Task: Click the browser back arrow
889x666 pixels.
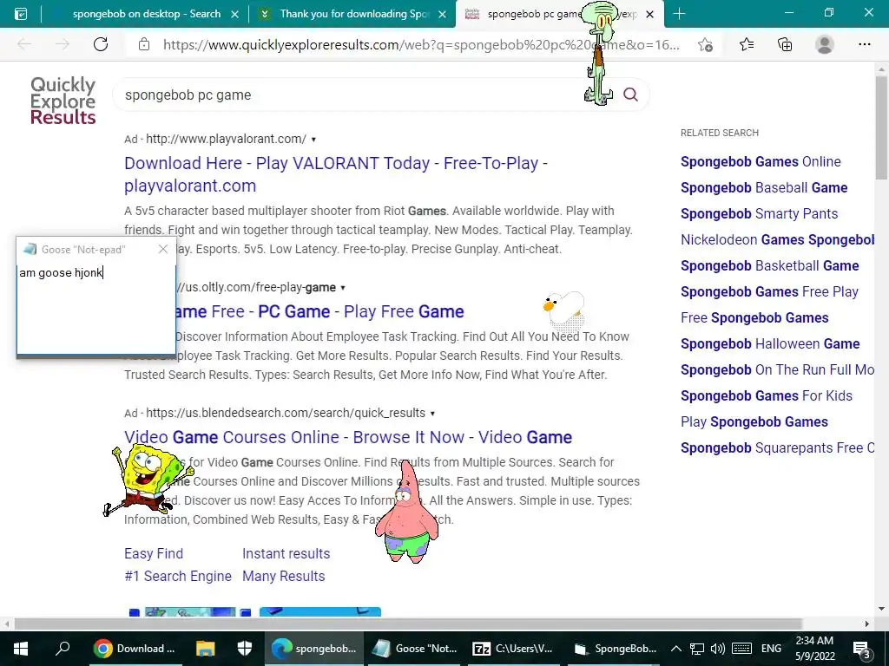Action: 23,44
